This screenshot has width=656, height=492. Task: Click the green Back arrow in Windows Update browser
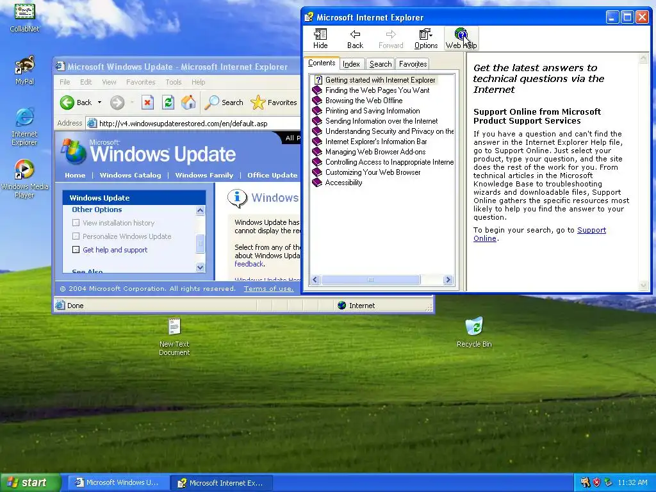(x=67, y=102)
